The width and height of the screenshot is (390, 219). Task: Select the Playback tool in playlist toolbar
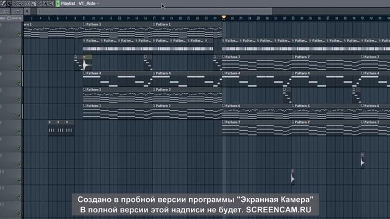click(x=51, y=4)
